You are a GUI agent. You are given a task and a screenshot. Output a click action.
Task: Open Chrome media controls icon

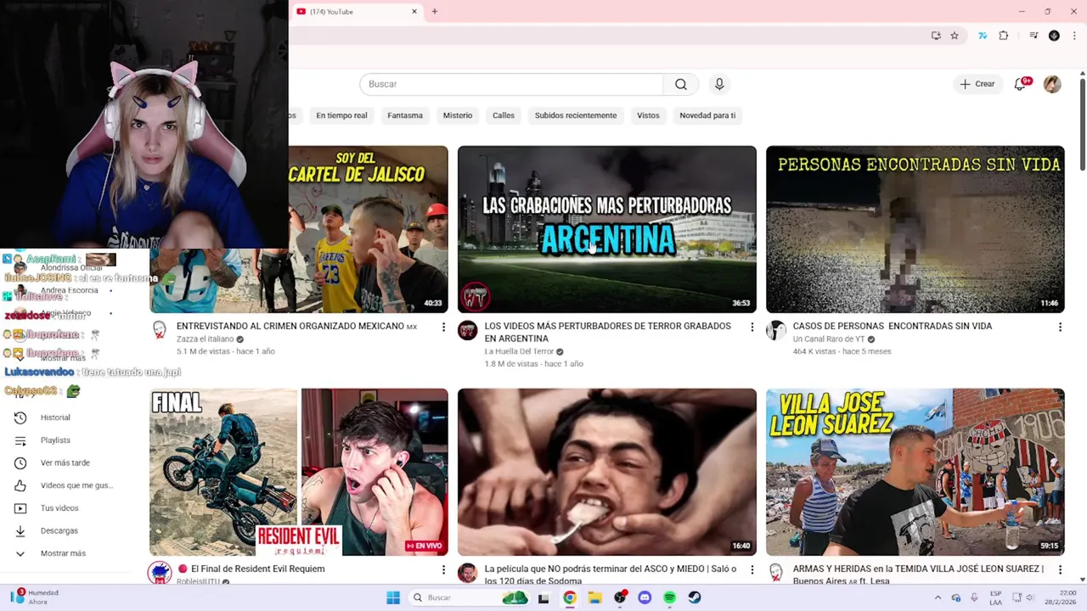[x=1033, y=36]
